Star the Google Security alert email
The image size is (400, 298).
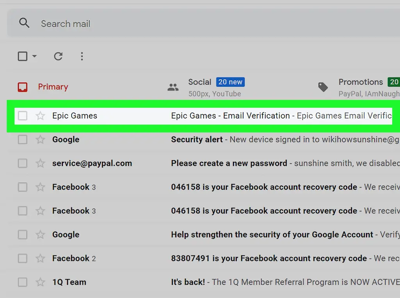pyautogui.click(x=40, y=139)
